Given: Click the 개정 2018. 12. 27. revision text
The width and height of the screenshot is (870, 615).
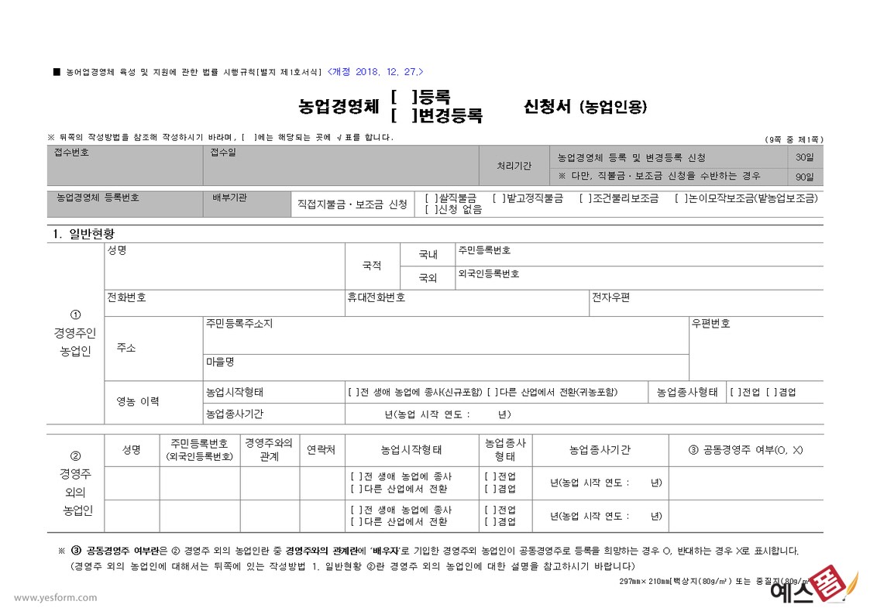Looking at the screenshot, I should tap(375, 71).
